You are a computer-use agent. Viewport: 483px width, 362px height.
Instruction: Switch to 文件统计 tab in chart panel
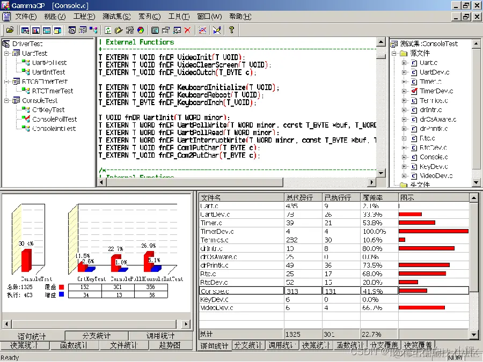tap(124, 345)
